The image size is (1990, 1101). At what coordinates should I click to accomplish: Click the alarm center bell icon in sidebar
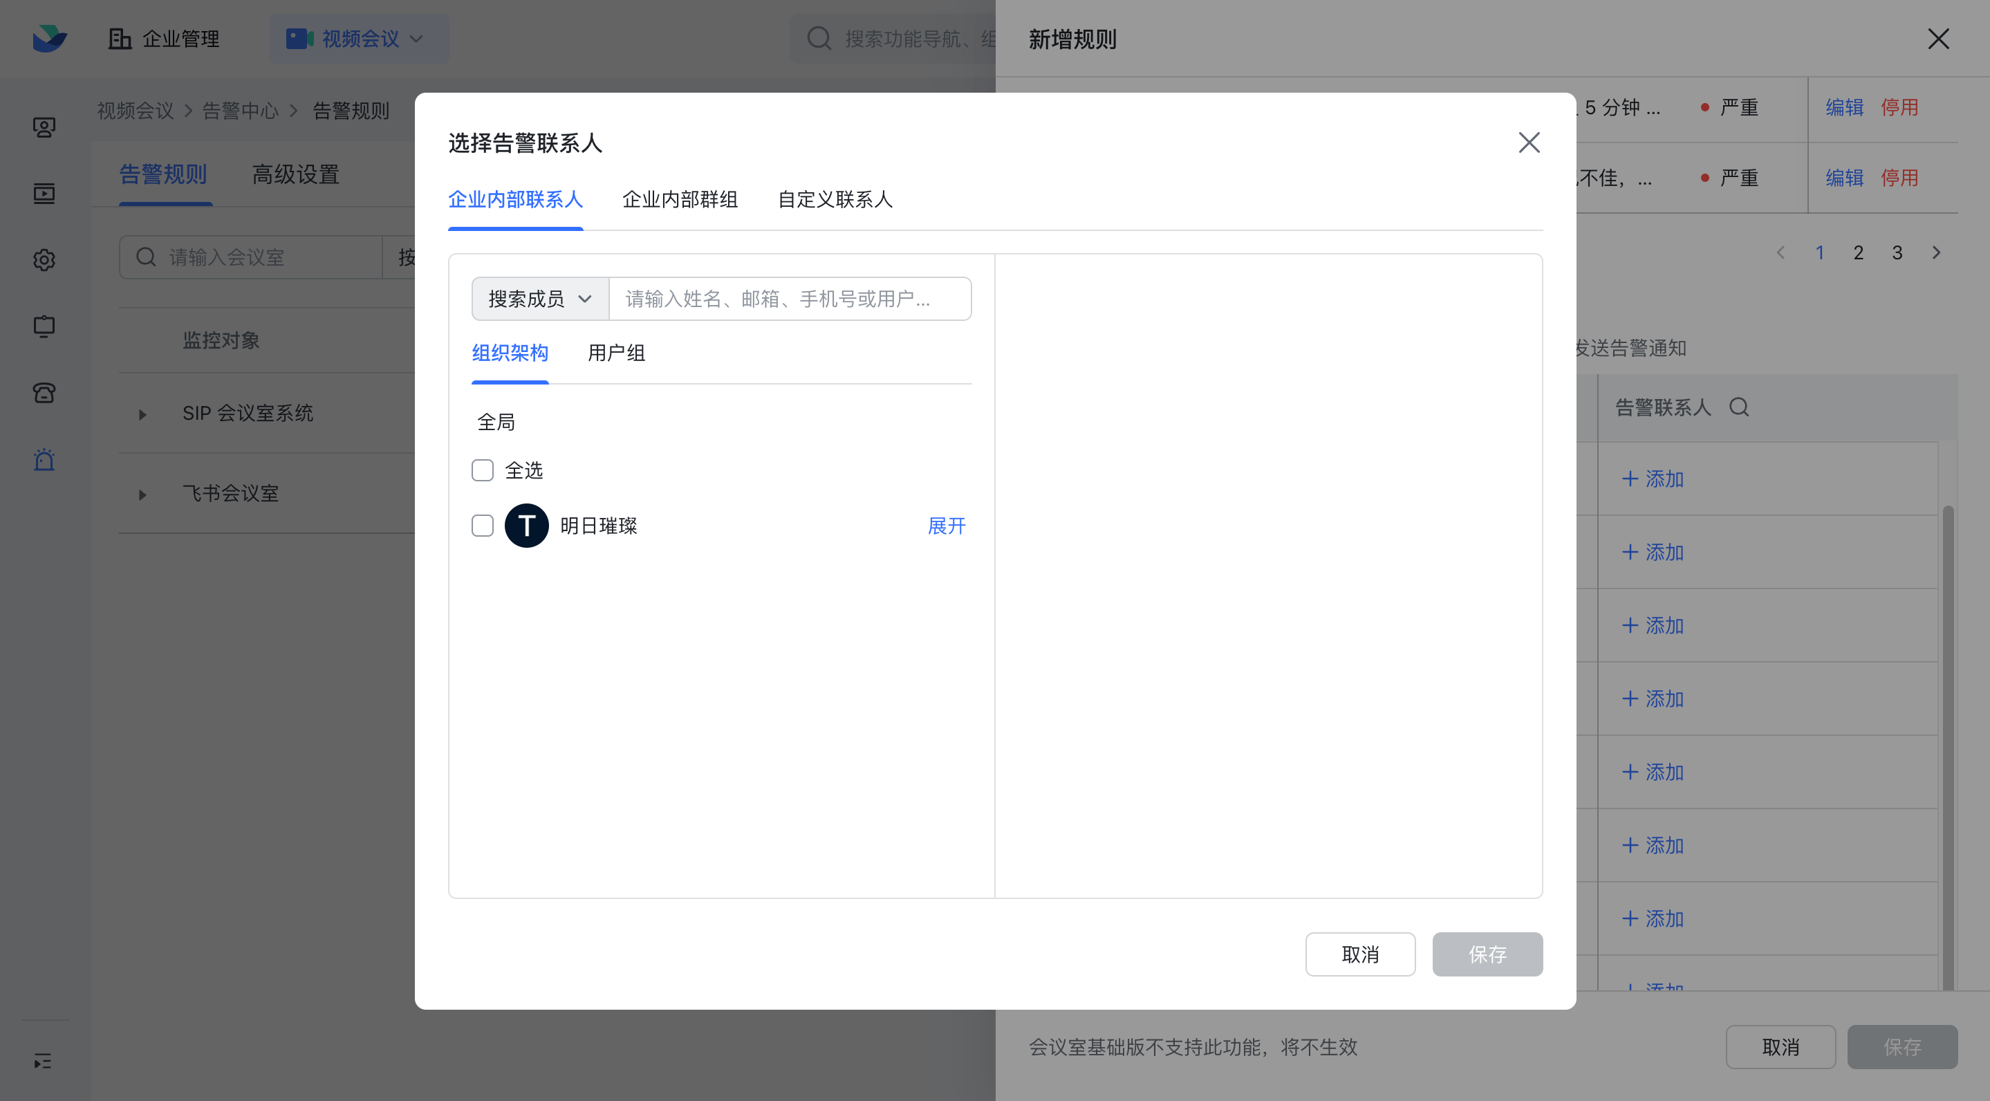(44, 460)
